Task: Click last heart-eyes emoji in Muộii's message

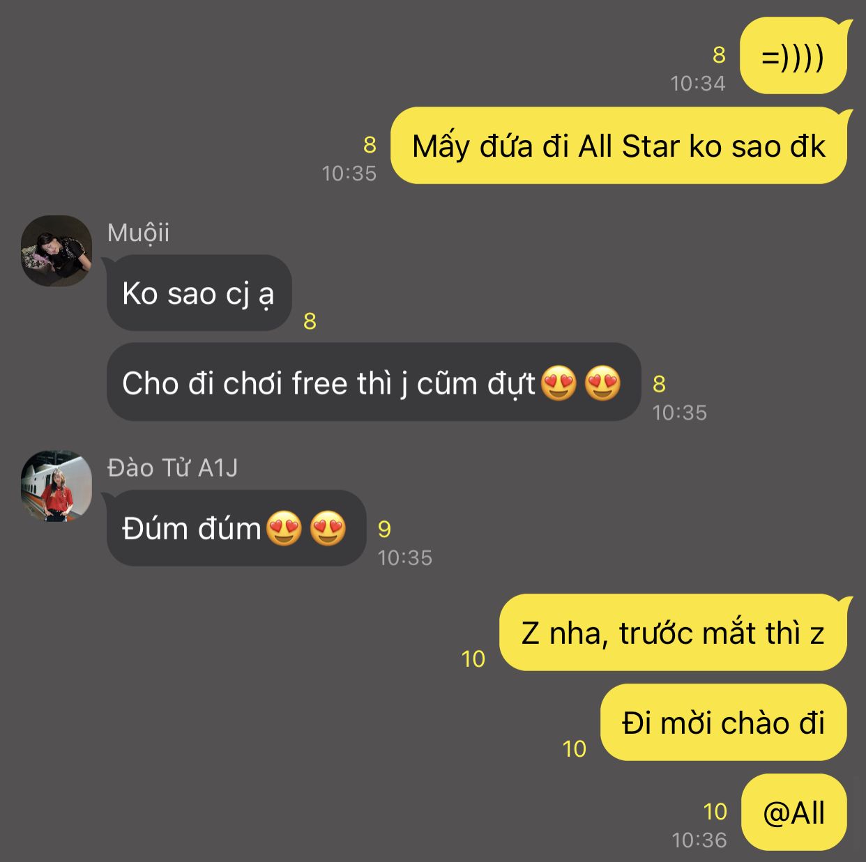Action: (602, 383)
